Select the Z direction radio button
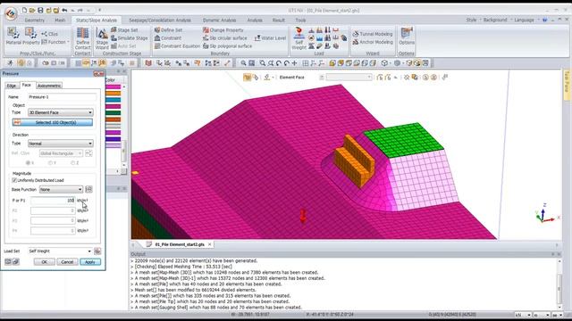572x321 pixels. click(x=73, y=162)
